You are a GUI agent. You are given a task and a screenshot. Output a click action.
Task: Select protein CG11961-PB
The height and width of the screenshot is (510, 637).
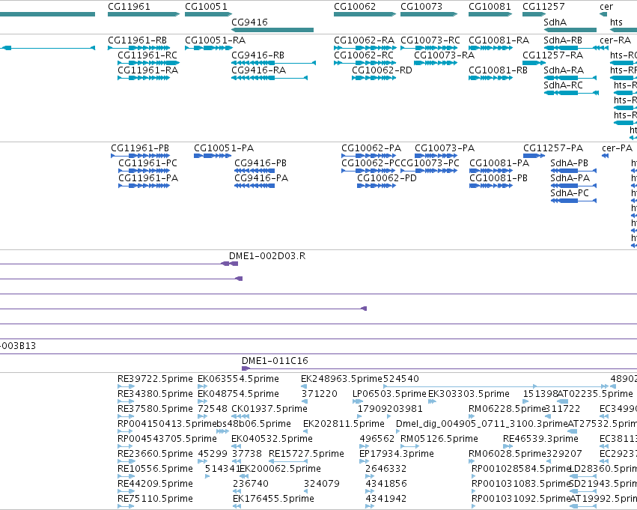[x=140, y=156]
